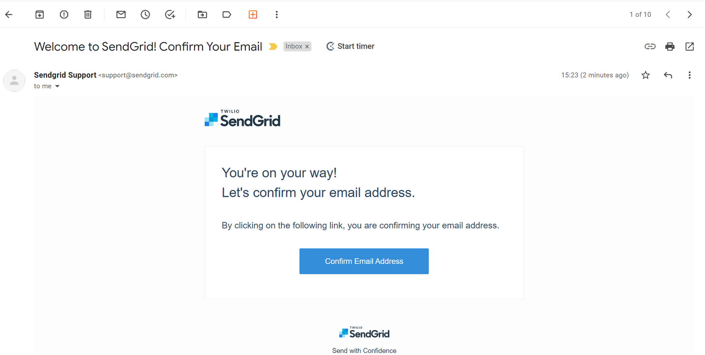Go back to the inbox list
The height and width of the screenshot is (355, 705).
coord(9,14)
